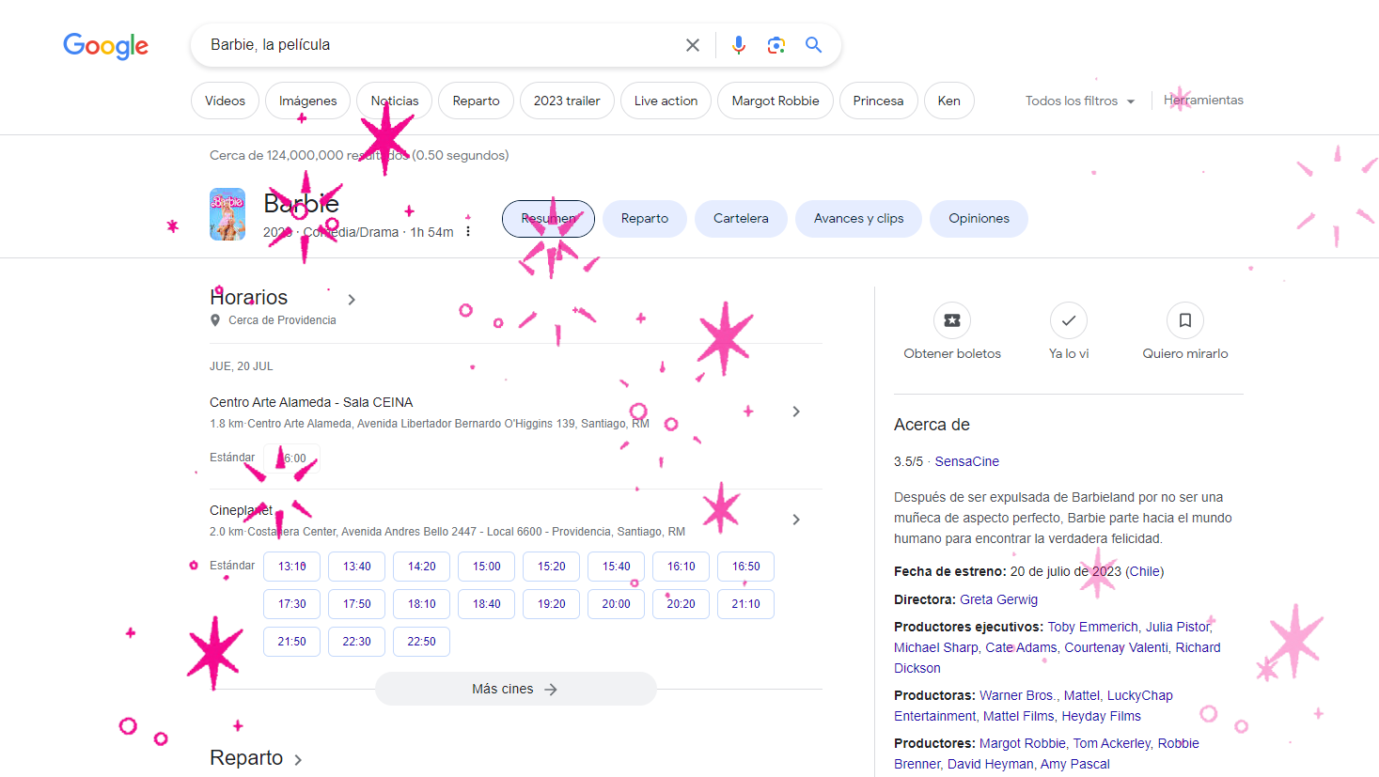Click the Más cines button

[515, 689]
